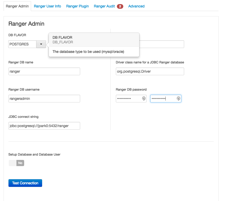Select the Ranger Admin tab
The image size is (225, 201).
tap(17, 6)
